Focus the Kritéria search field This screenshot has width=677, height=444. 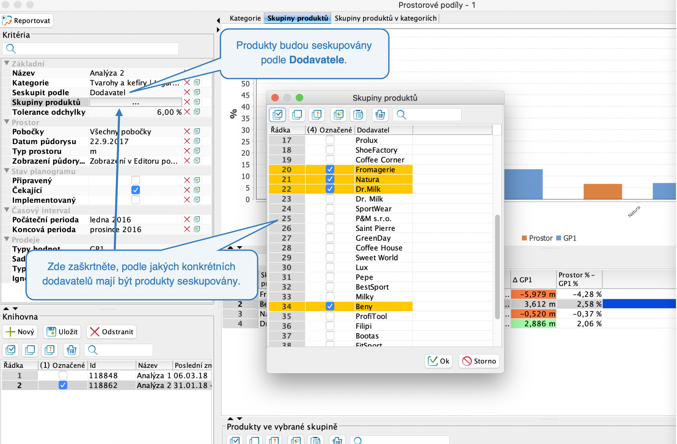click(x=90, y=49)
